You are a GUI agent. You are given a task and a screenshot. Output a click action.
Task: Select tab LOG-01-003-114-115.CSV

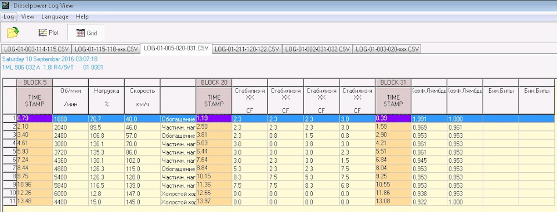click(36, 49)
